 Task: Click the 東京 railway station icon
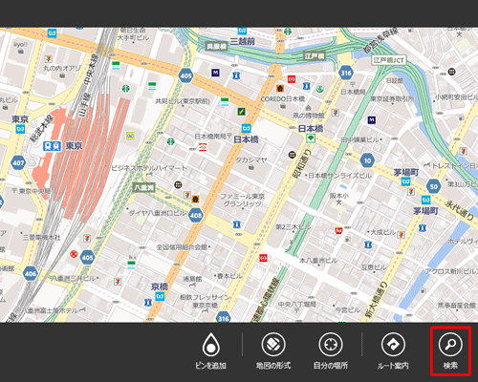(53, 146)
